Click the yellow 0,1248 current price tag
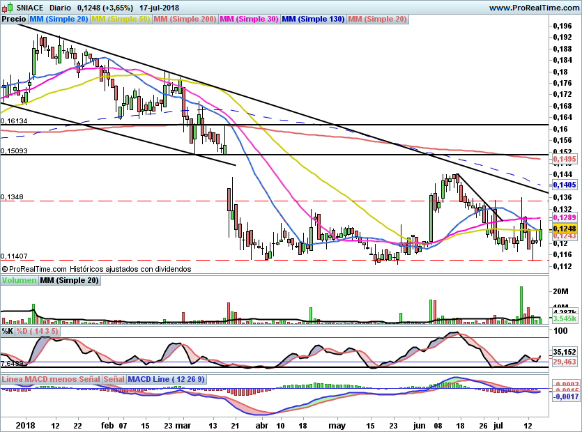Image resolution: width=582 pixels, height=432 pixels. tap(564, 229)
